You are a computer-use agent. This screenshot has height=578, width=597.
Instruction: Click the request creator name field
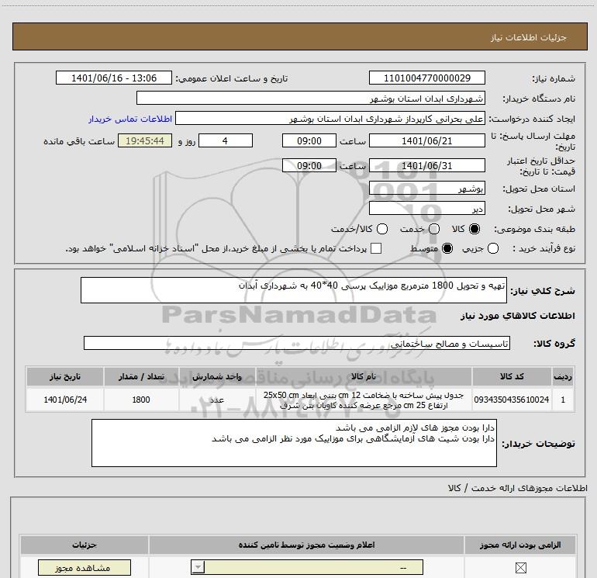click(330, 119)
